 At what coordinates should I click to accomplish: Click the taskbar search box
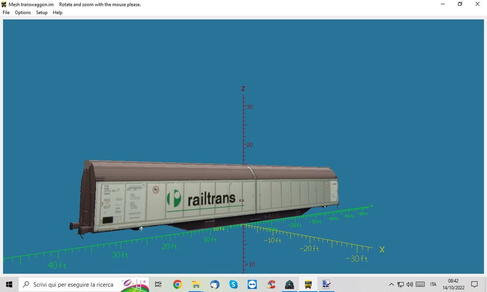tap(84, 284)
